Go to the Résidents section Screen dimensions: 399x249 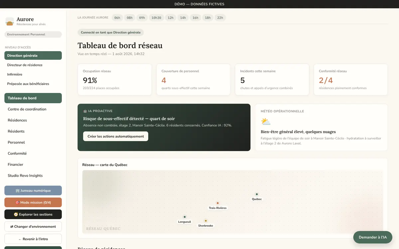[x=33, y=131]
